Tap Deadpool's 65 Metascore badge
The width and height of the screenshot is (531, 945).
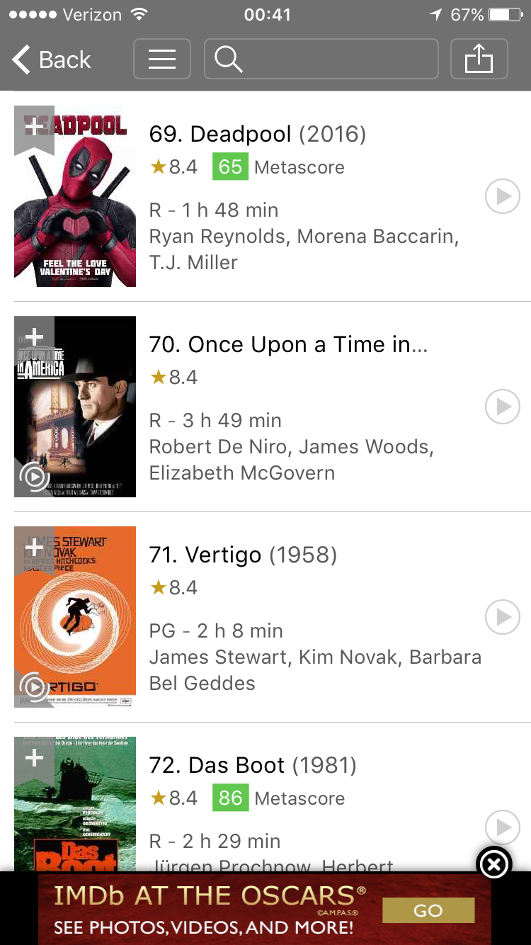click(x=230, y=167)
